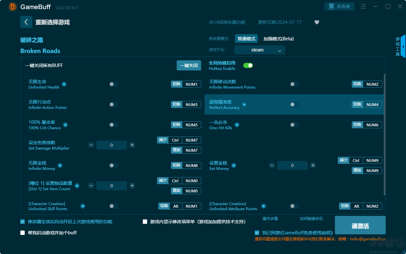Click the hello@gamebuff.cn email text

click(368, 239)
